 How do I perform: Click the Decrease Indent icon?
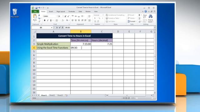pyautogui.click(x=82, y=20)
